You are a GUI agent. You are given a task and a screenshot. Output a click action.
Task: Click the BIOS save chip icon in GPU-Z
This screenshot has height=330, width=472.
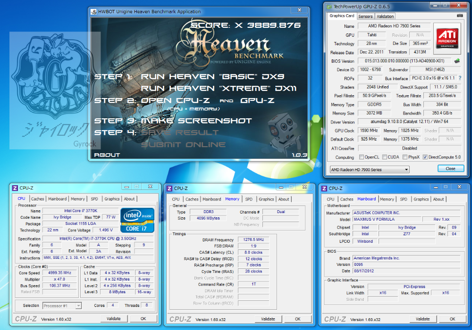pos(457,61)
